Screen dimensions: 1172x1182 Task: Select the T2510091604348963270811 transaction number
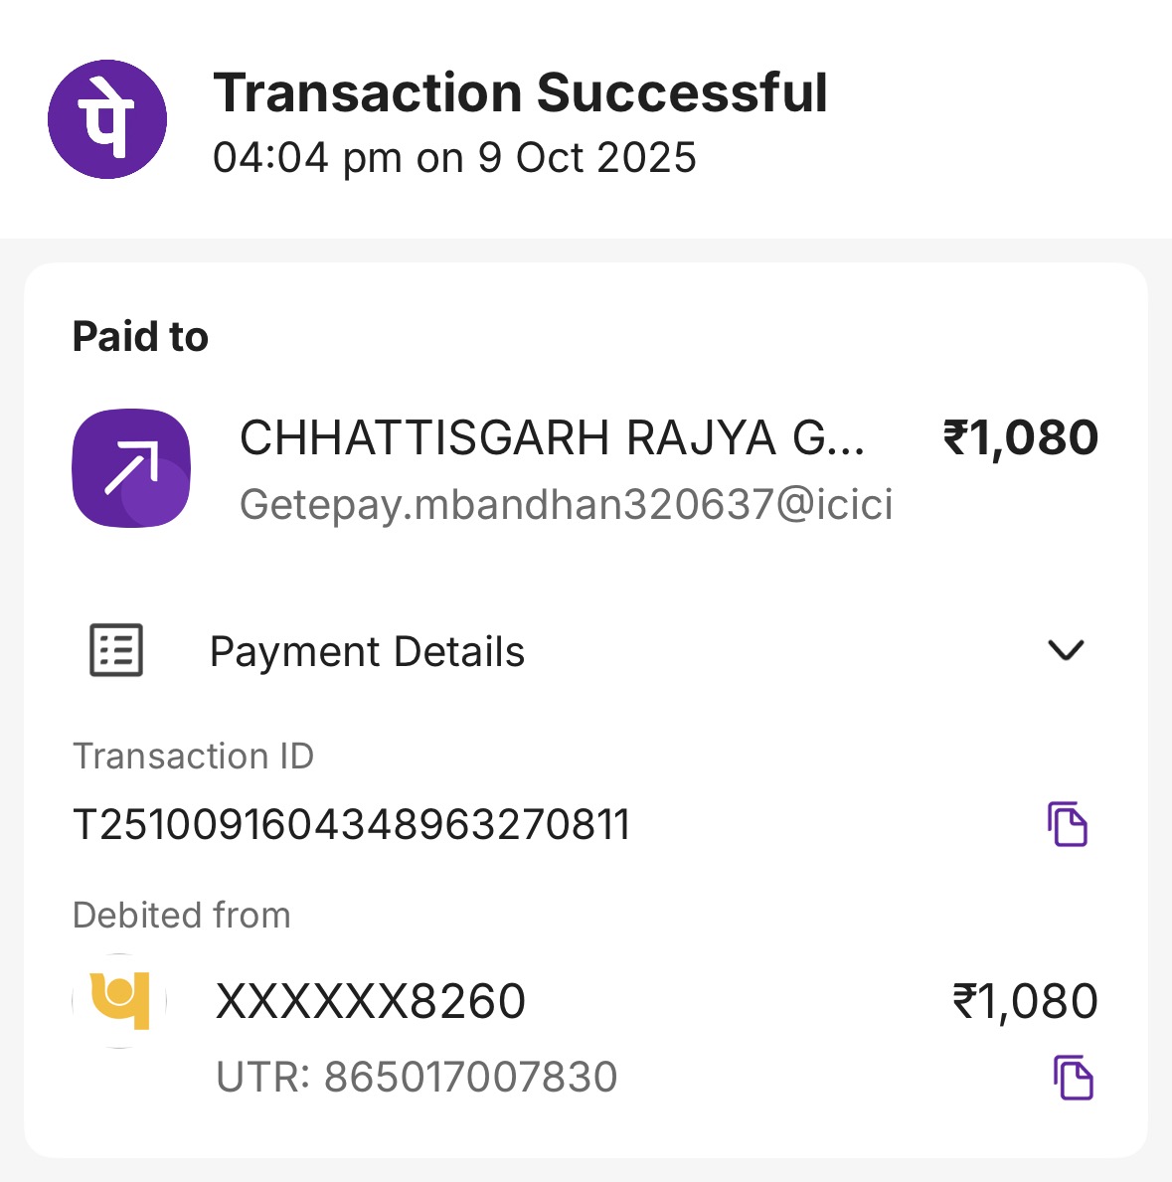click(352, 825)
